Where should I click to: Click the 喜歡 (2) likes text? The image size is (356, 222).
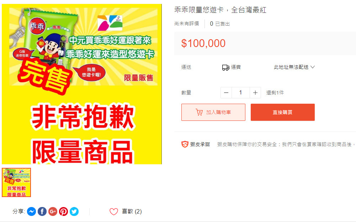[x=132, y=212]
